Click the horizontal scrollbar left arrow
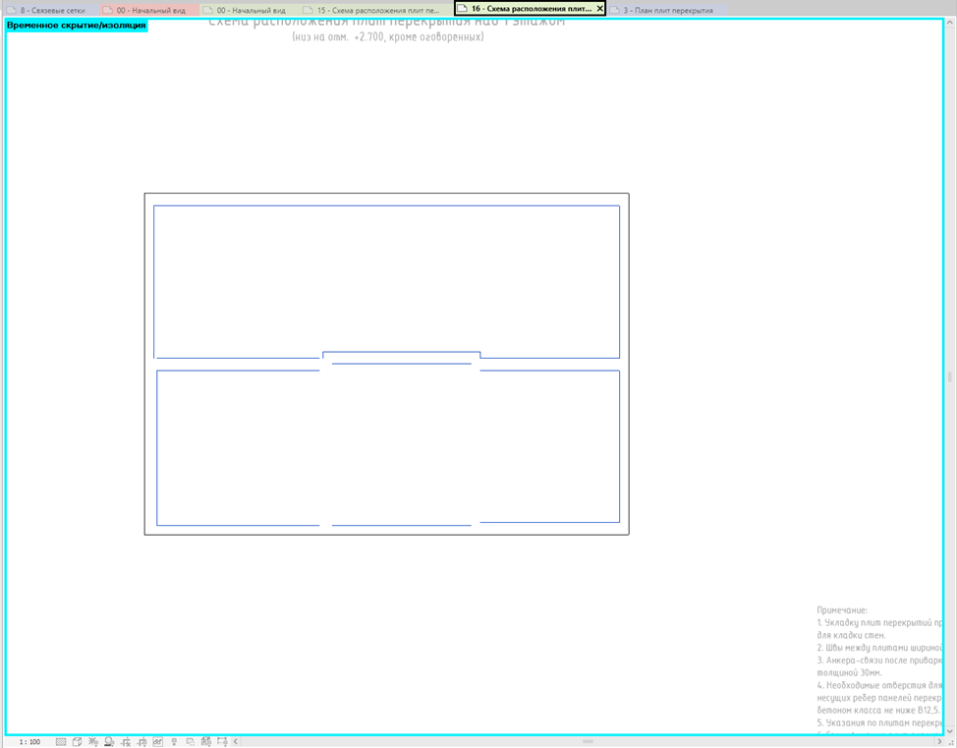This screenshot has height=748, width=957. 236,742
